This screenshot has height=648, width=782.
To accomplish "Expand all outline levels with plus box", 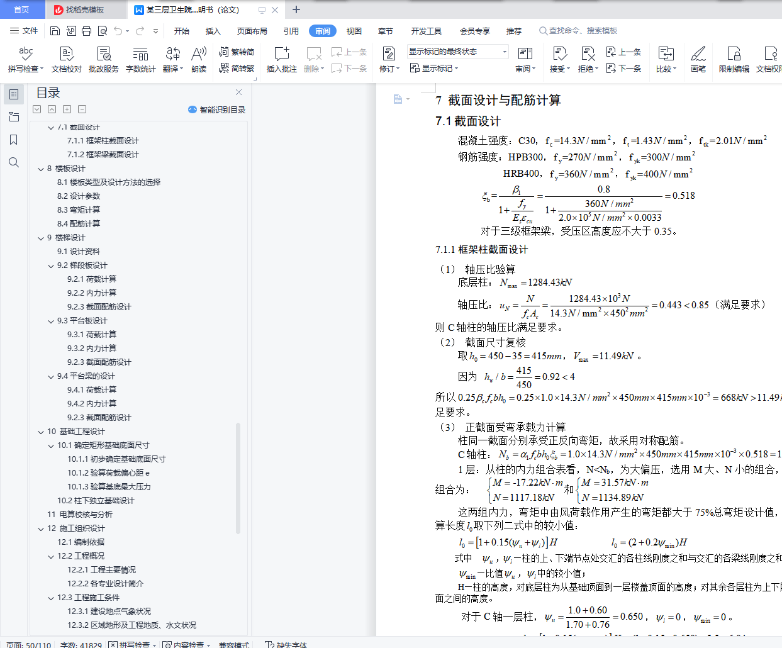I will [x=67, y=109].
